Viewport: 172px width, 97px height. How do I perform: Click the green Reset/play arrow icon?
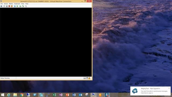pyautogui.click(x=17, y=6)
